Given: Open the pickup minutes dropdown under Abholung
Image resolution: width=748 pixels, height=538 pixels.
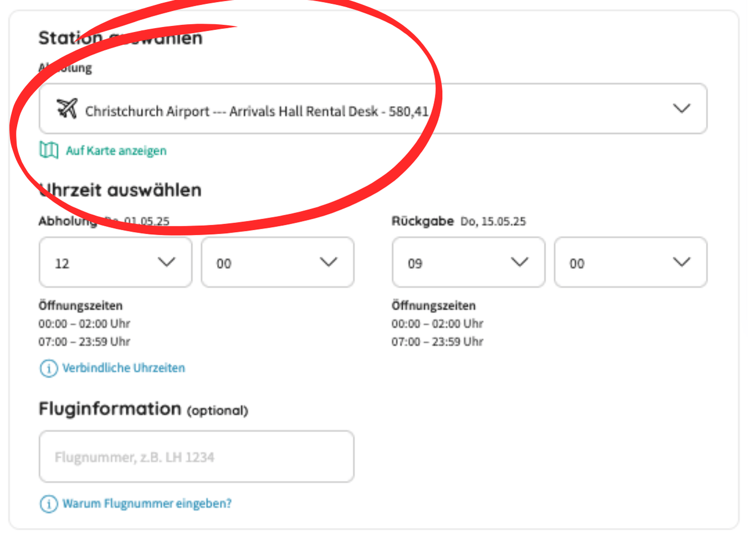Looking at the screenshot, I should [x=278, y=262].
